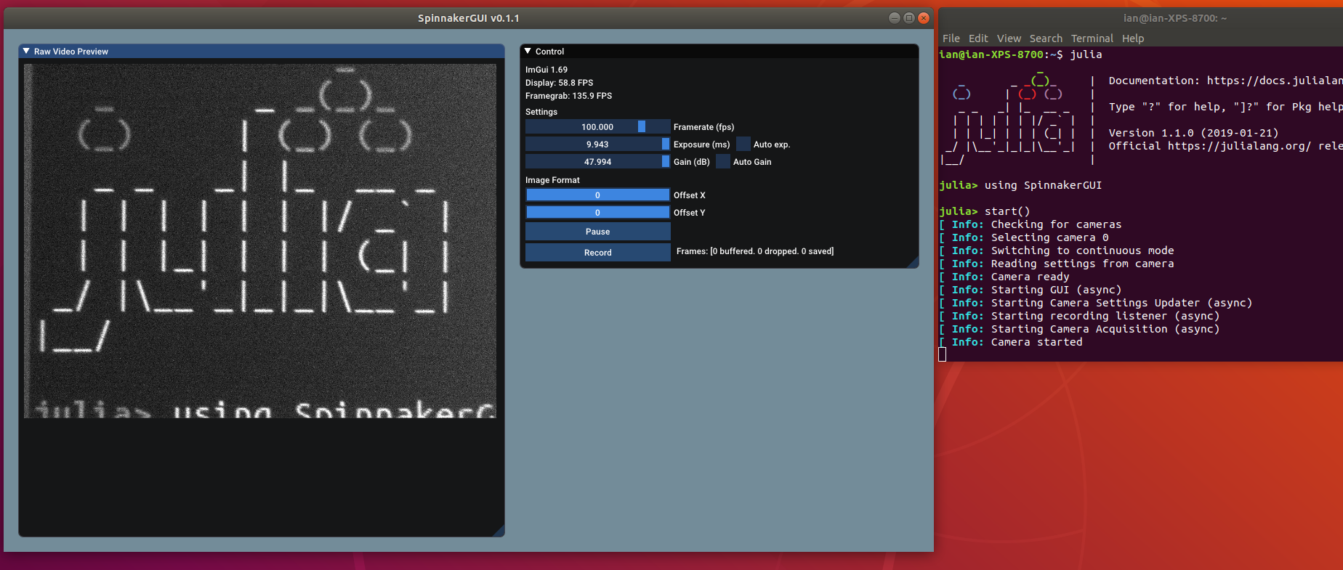This screenshot has width=1343, height=570.
Task: Click the raw video preview image
Action: point(260,241)
